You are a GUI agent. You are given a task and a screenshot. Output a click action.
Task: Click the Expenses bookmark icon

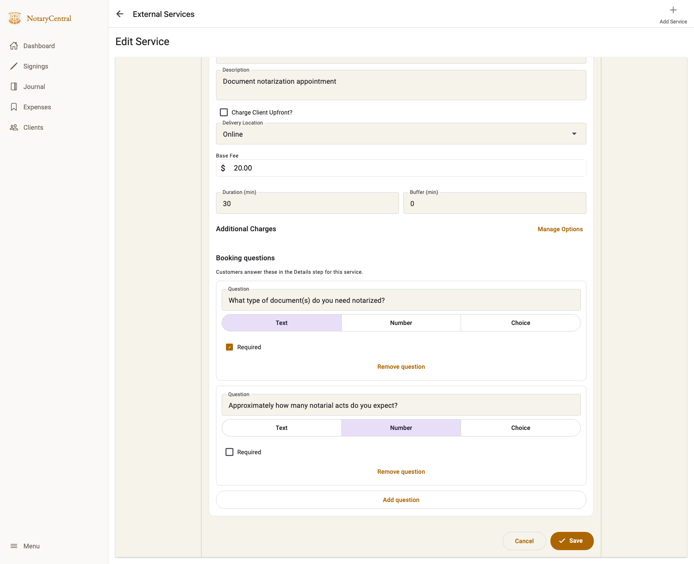pos(14,107)
